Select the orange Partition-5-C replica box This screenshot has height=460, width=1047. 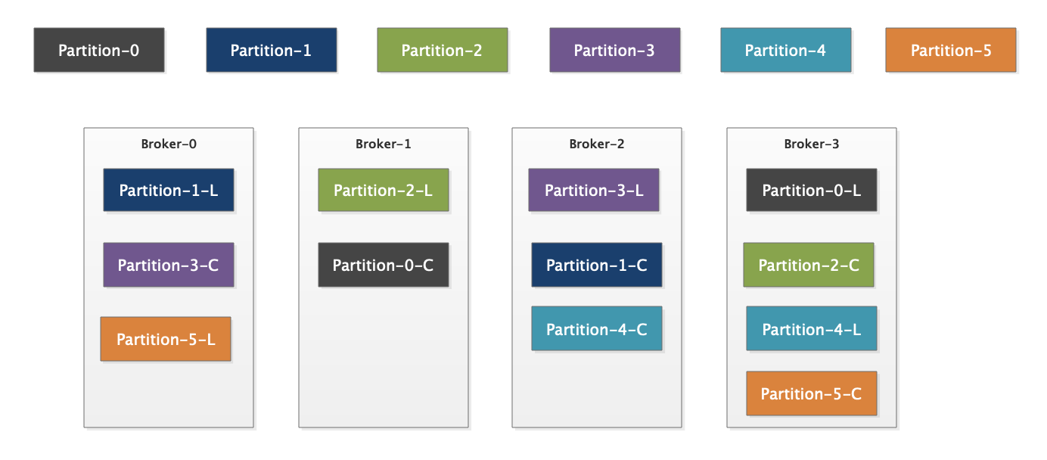[812, 393]
